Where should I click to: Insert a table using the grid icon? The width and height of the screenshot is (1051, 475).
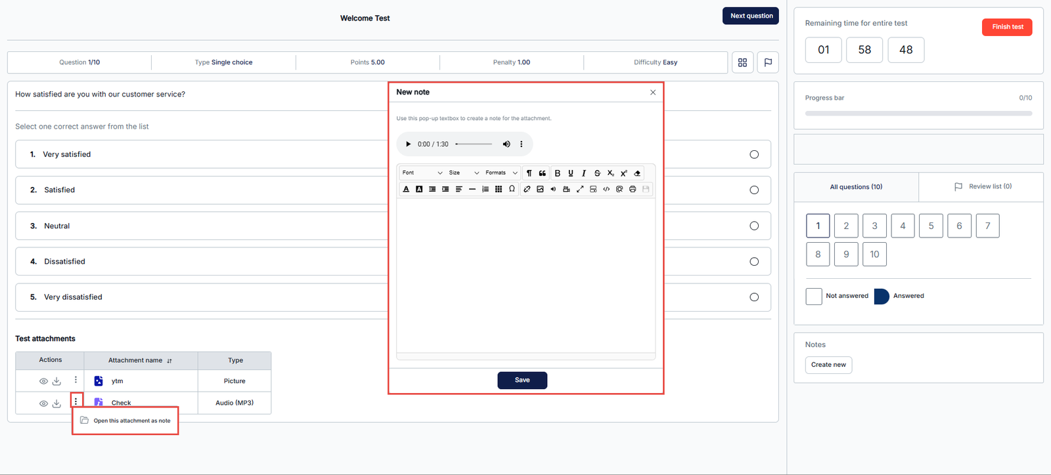tap(499, 189)
